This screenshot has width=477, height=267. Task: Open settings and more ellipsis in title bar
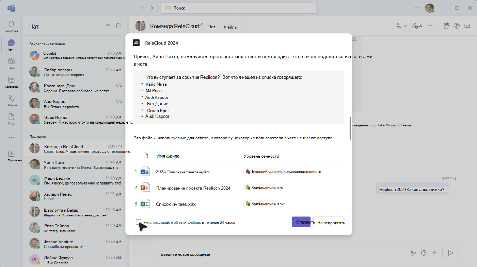[417, 8]
